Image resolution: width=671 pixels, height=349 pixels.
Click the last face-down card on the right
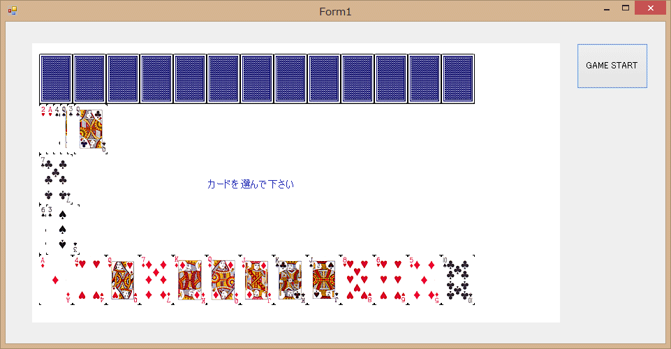click(458, 79)
